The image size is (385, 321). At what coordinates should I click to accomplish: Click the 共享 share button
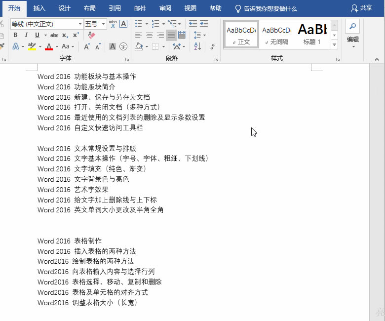coord(361,8)
